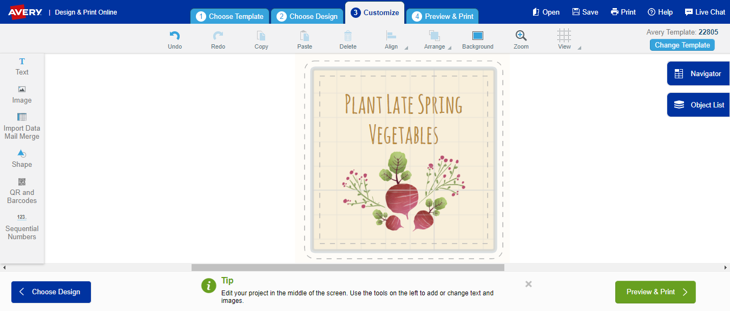Click the scrollbar right arrow

point(726,268)
